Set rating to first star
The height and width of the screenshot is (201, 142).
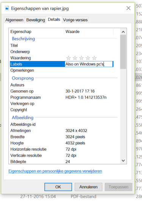point(68,58)
